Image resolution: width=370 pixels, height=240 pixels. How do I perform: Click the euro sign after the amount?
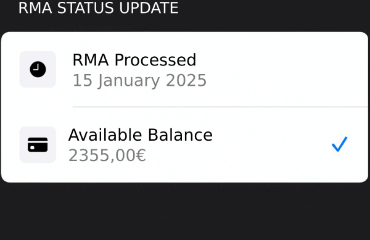(141, 155)
